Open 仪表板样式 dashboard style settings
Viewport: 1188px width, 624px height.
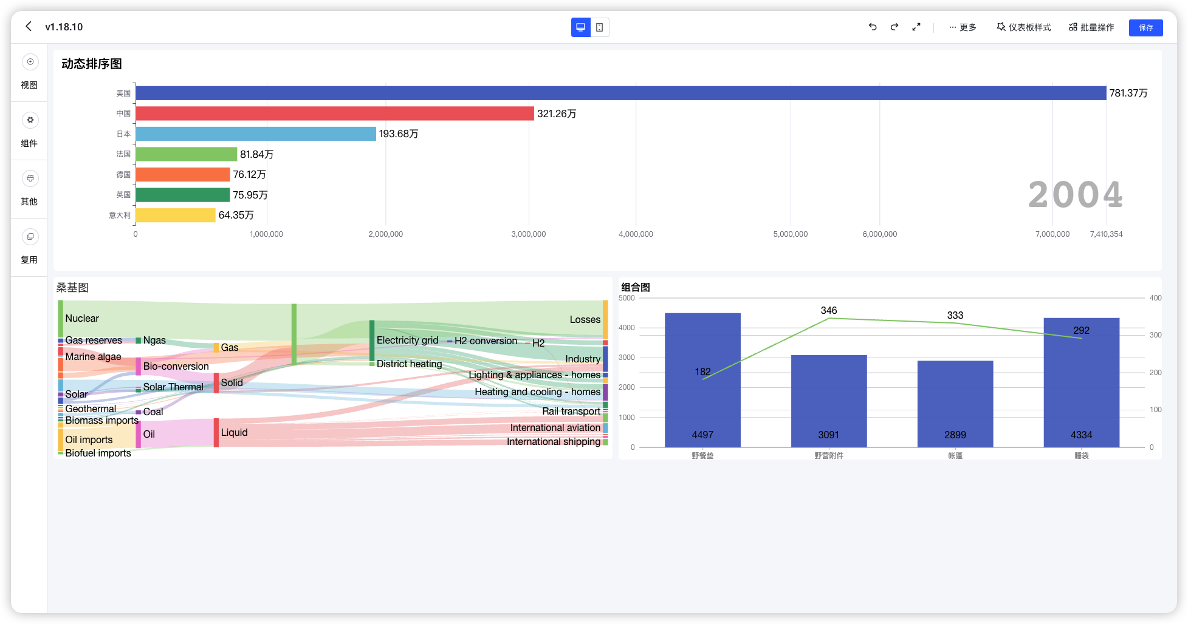[1024, 27]
